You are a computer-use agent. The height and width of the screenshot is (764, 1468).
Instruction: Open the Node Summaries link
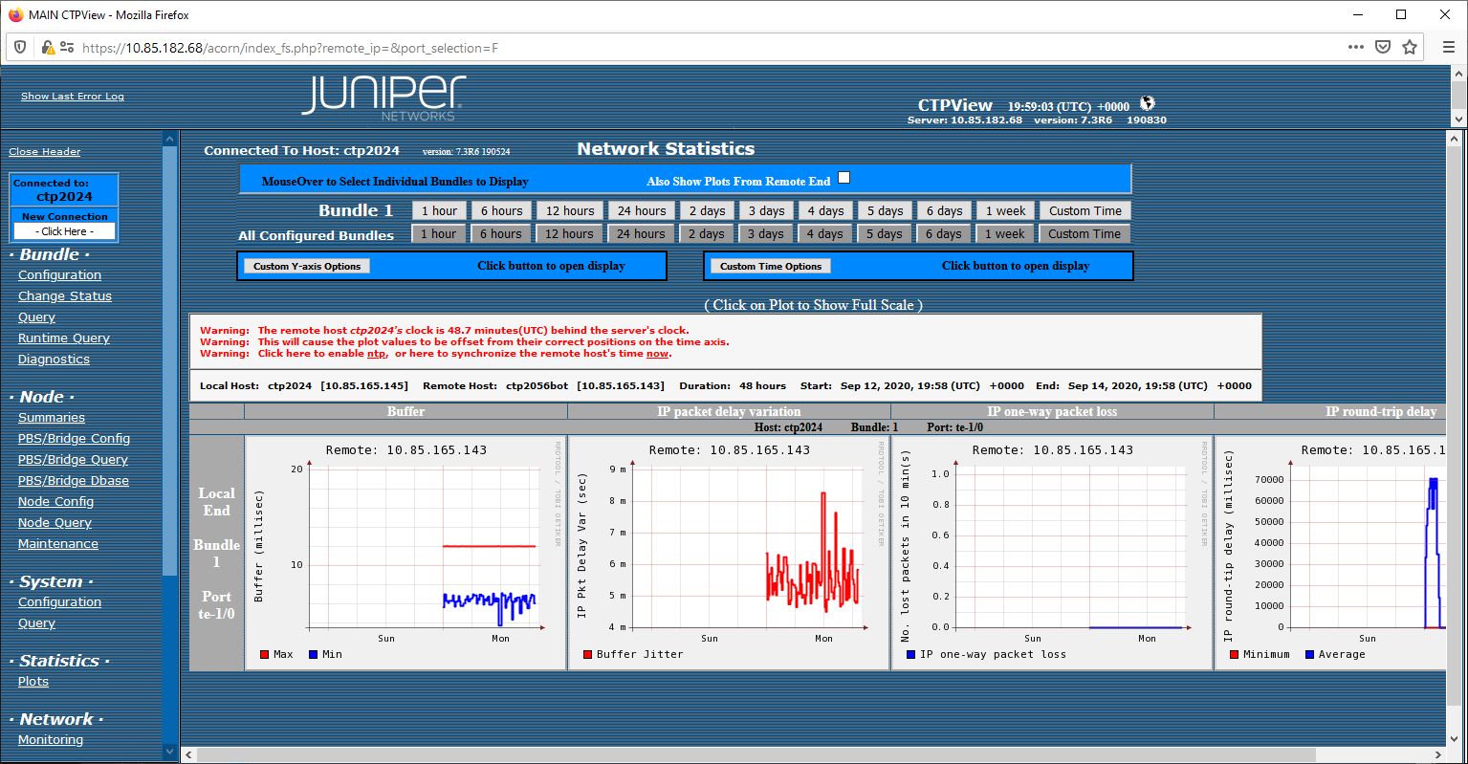(x=52, y=418)
